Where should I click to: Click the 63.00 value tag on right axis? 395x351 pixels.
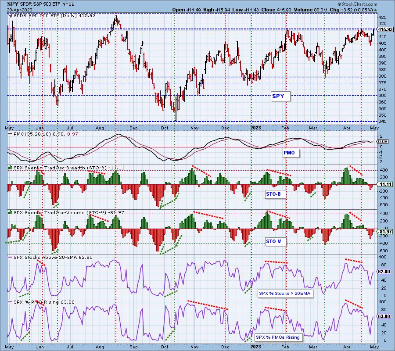(x=384, y=316)
